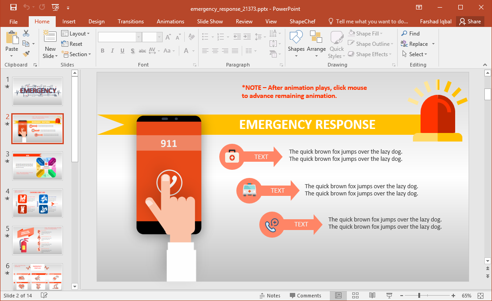Open the Animations tab
The width and height of the screenshot is (492, 301).
click(170, 22)
